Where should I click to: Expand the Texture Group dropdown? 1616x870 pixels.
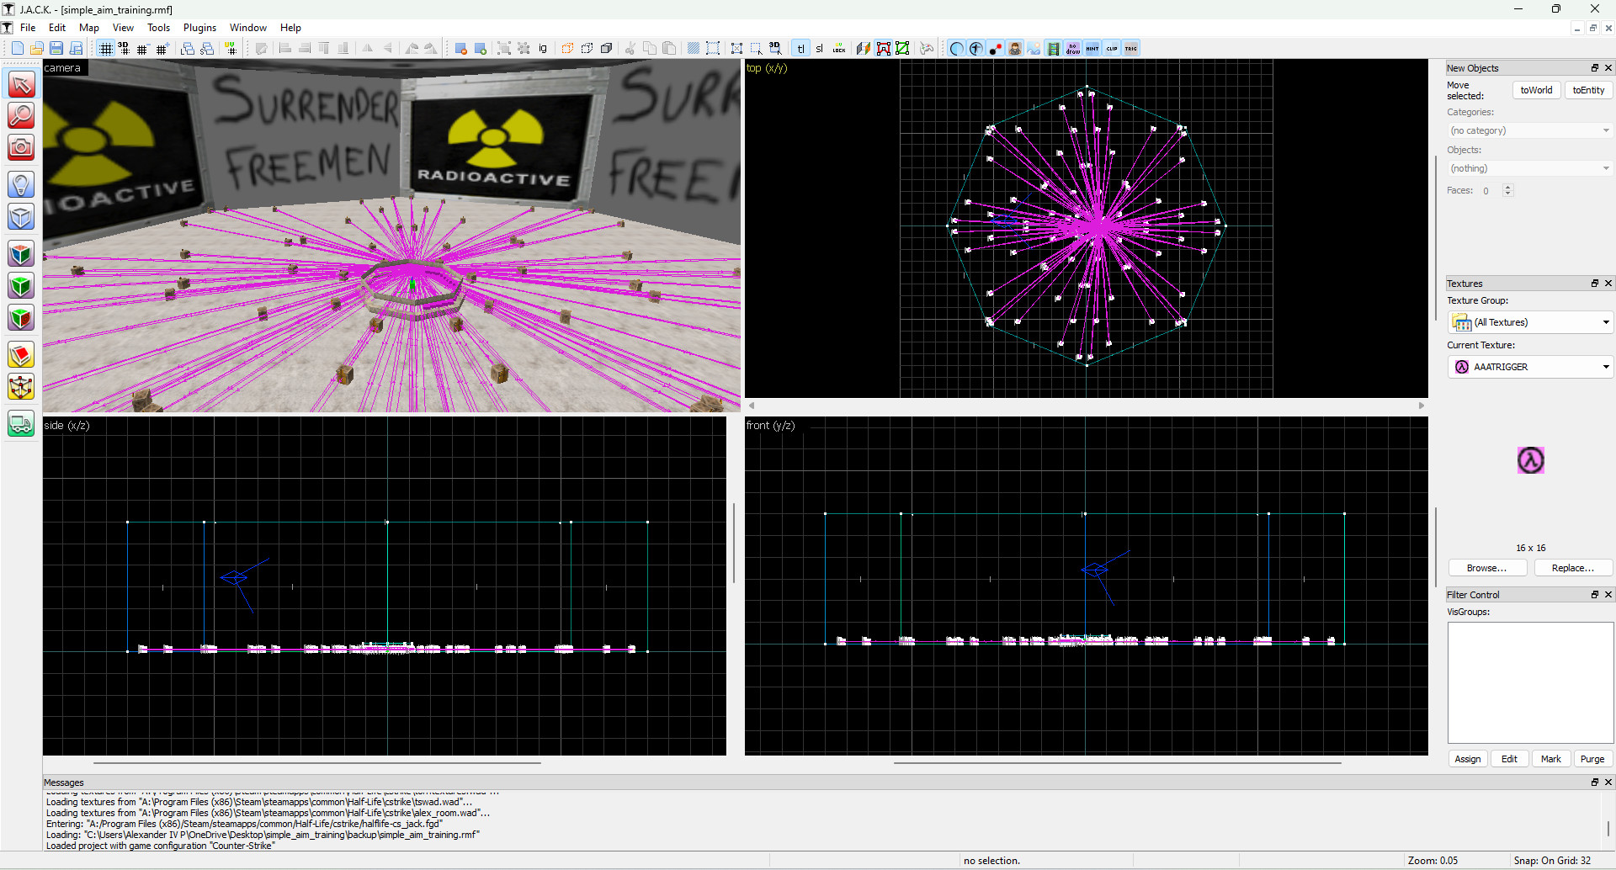point(1529,322)
